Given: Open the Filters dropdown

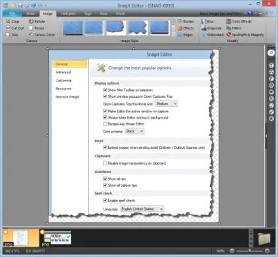Looking at the screenshot, I should (235, 28).
